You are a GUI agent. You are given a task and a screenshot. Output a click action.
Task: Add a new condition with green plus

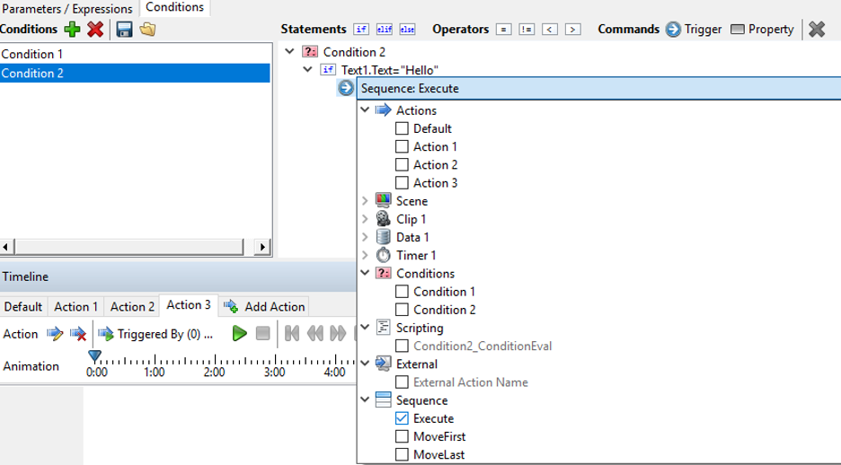pyautogui.click(x=73, y=30)
